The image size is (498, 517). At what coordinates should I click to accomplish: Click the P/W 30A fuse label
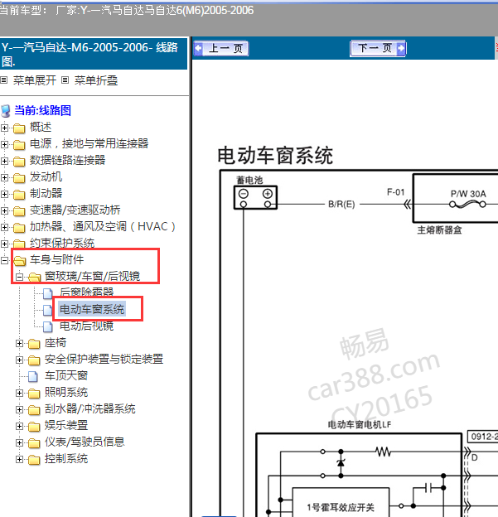[468, 194]
